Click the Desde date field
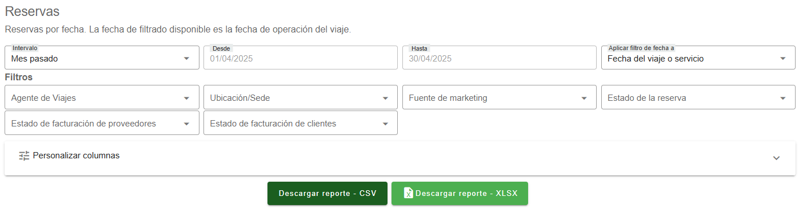The image size is (803, 221). [301, 58]
